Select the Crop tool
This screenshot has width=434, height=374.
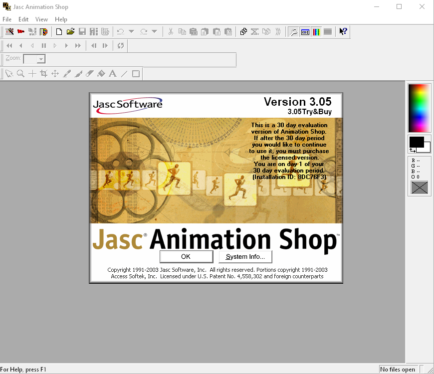[43, 74]
